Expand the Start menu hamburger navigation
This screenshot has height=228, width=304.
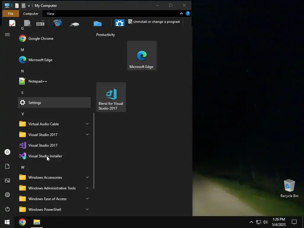pos(7,35)
